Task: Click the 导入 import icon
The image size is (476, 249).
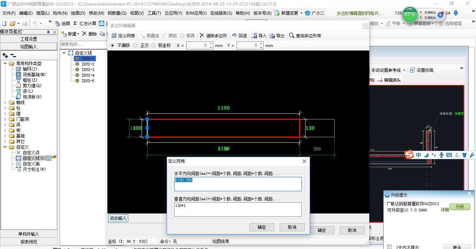Action: (x=254, y=36)
